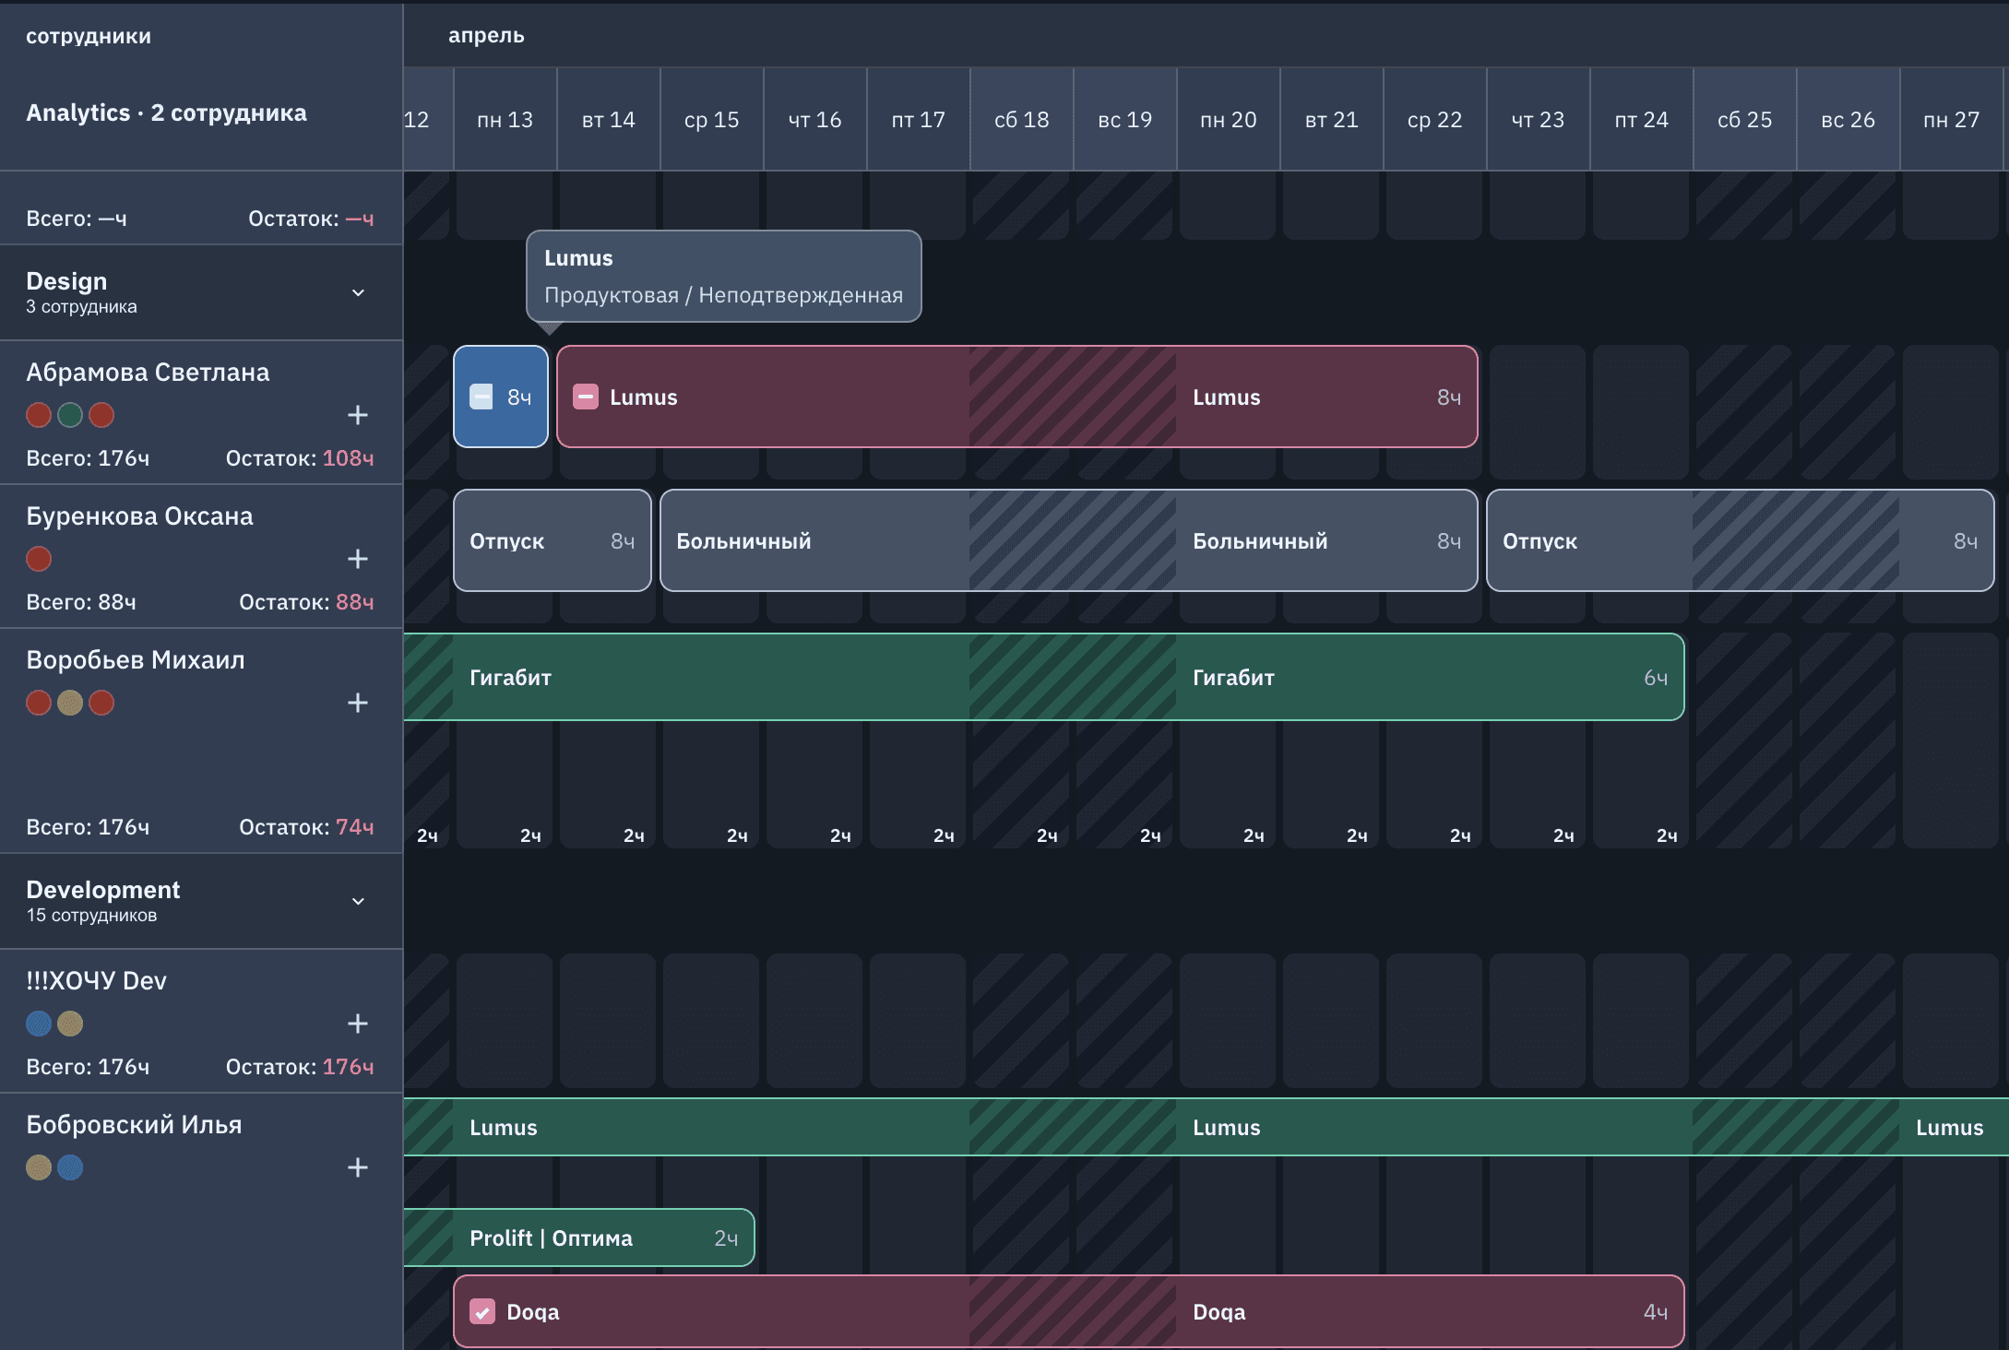Viewport: 2009px width, 1350px height.
Task: Add an assignment for Абрамова Светлана with plus
Action: click(358, 415)
